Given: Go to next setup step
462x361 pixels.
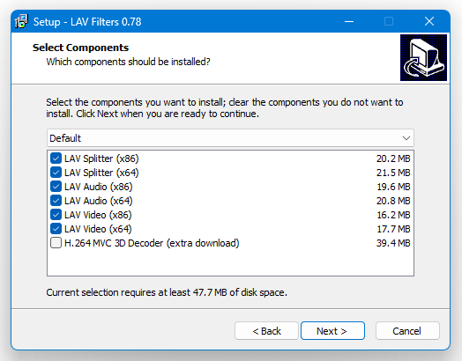Looking at the screenshot, I should pos(332,331).
